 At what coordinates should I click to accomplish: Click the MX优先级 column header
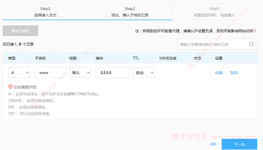pos(168,58)
